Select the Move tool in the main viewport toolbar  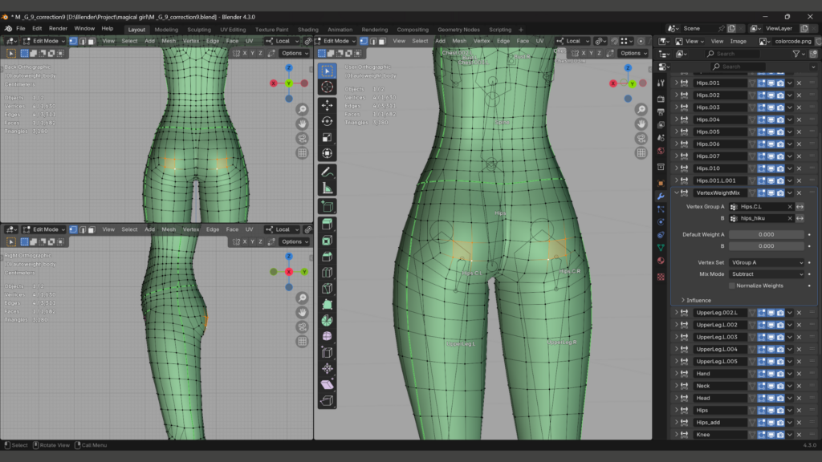click(x=327, y=105)
